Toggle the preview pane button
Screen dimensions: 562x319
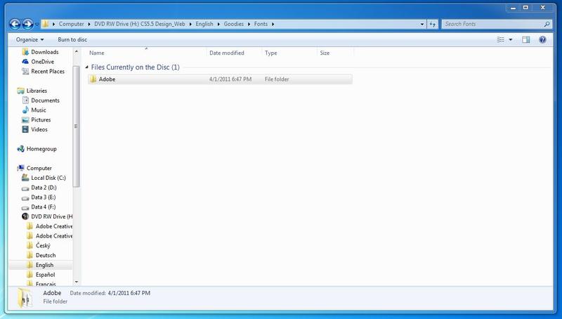click(x=525, y=39)
